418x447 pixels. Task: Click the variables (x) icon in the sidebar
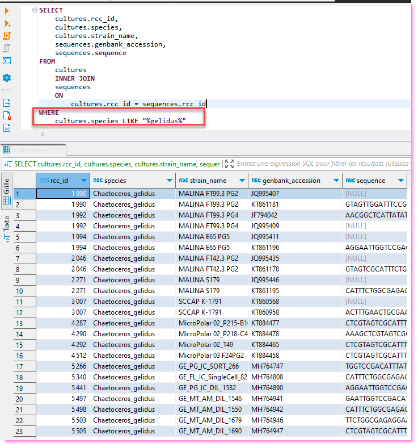coord(7,128)
